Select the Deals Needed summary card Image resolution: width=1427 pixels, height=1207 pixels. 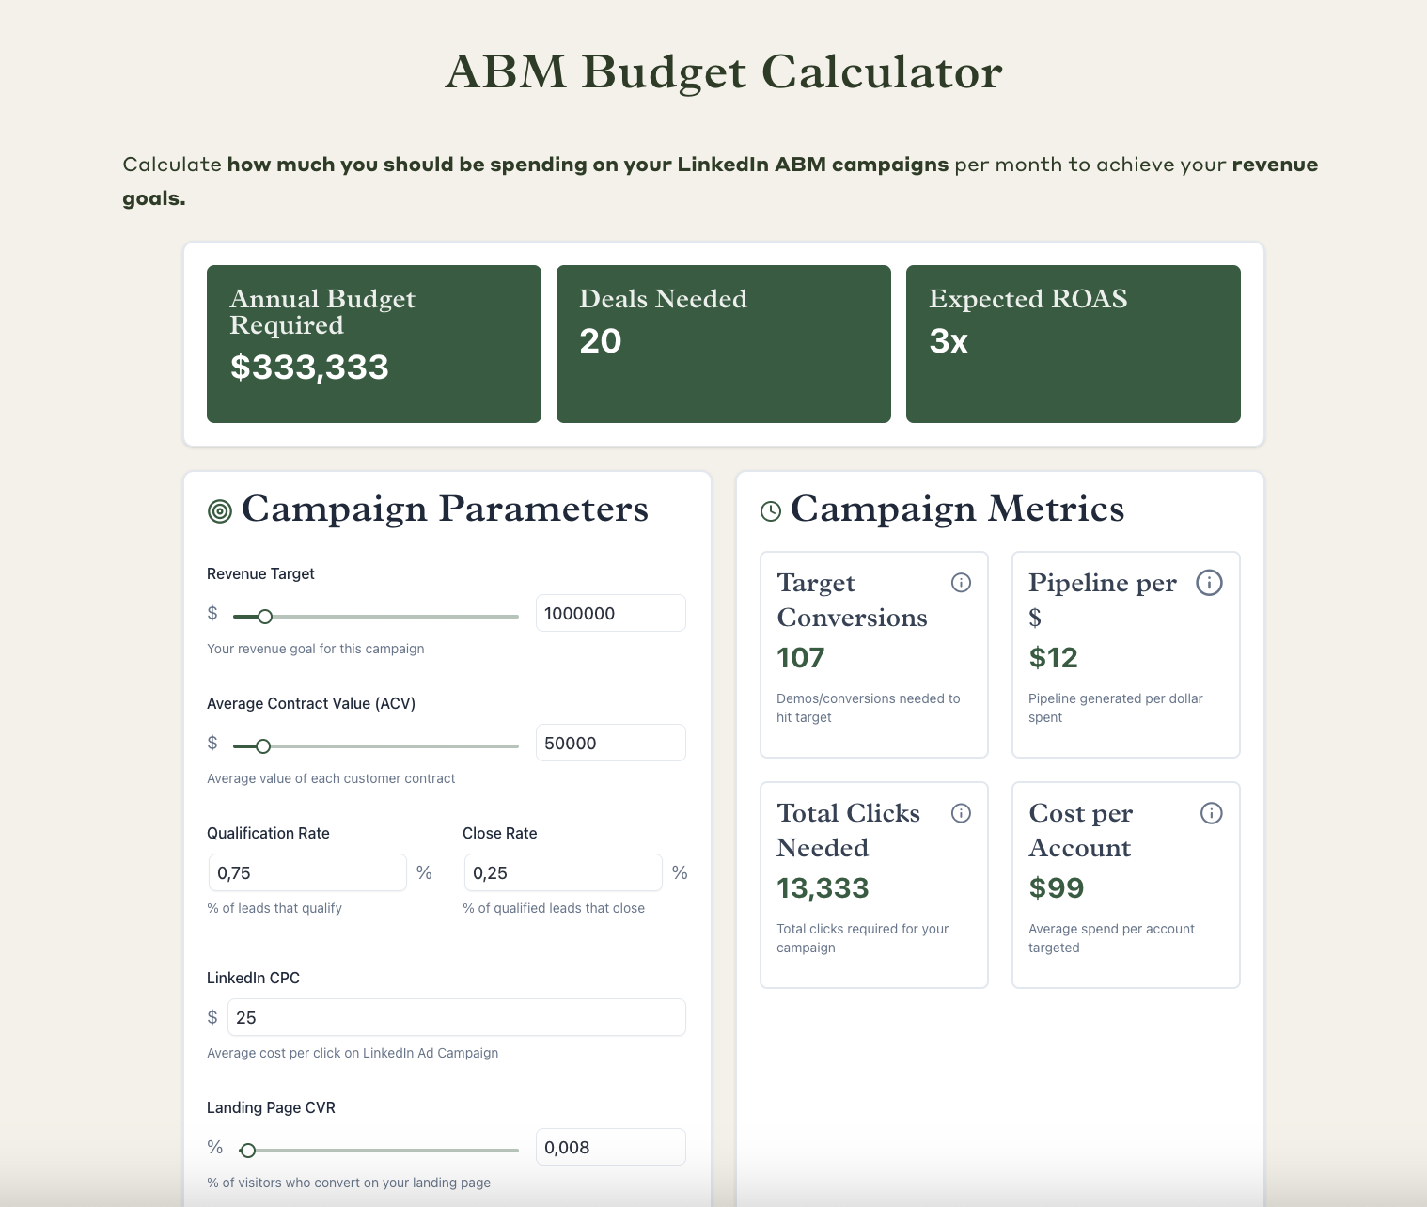point(724,344)
